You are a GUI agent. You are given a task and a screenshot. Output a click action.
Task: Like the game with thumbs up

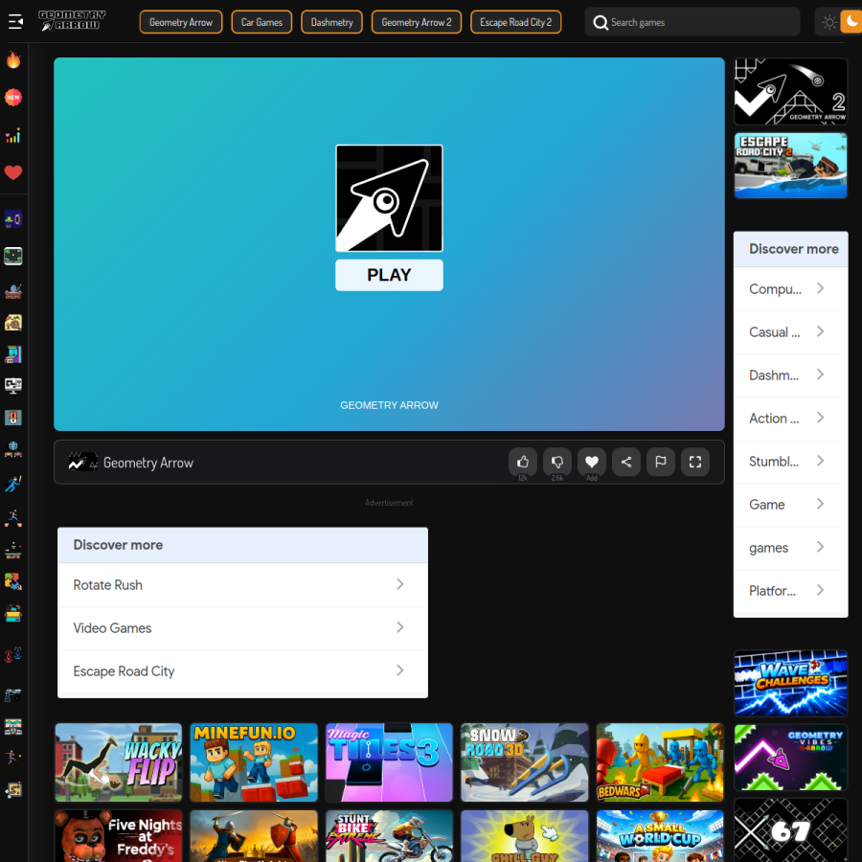[523, 462]
